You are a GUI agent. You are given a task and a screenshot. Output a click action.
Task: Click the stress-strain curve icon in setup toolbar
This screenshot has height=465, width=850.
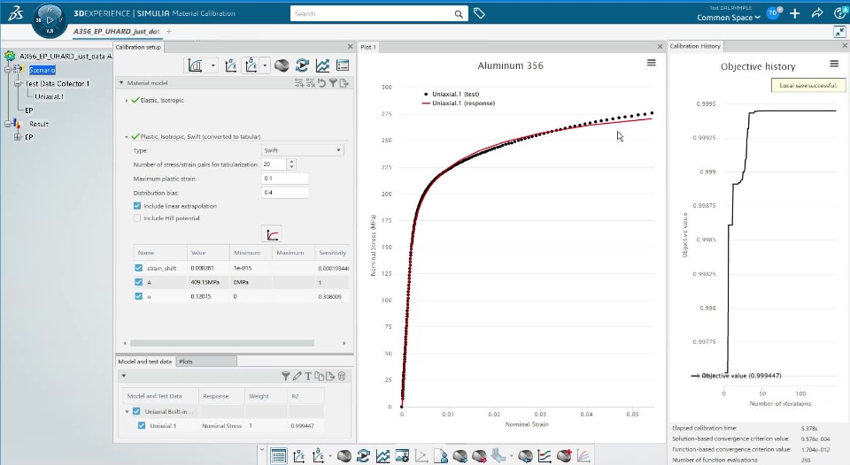230,65
